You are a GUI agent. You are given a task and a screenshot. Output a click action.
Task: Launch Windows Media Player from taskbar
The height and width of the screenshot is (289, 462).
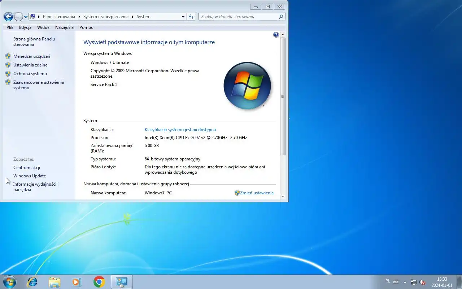click(77, 282)
